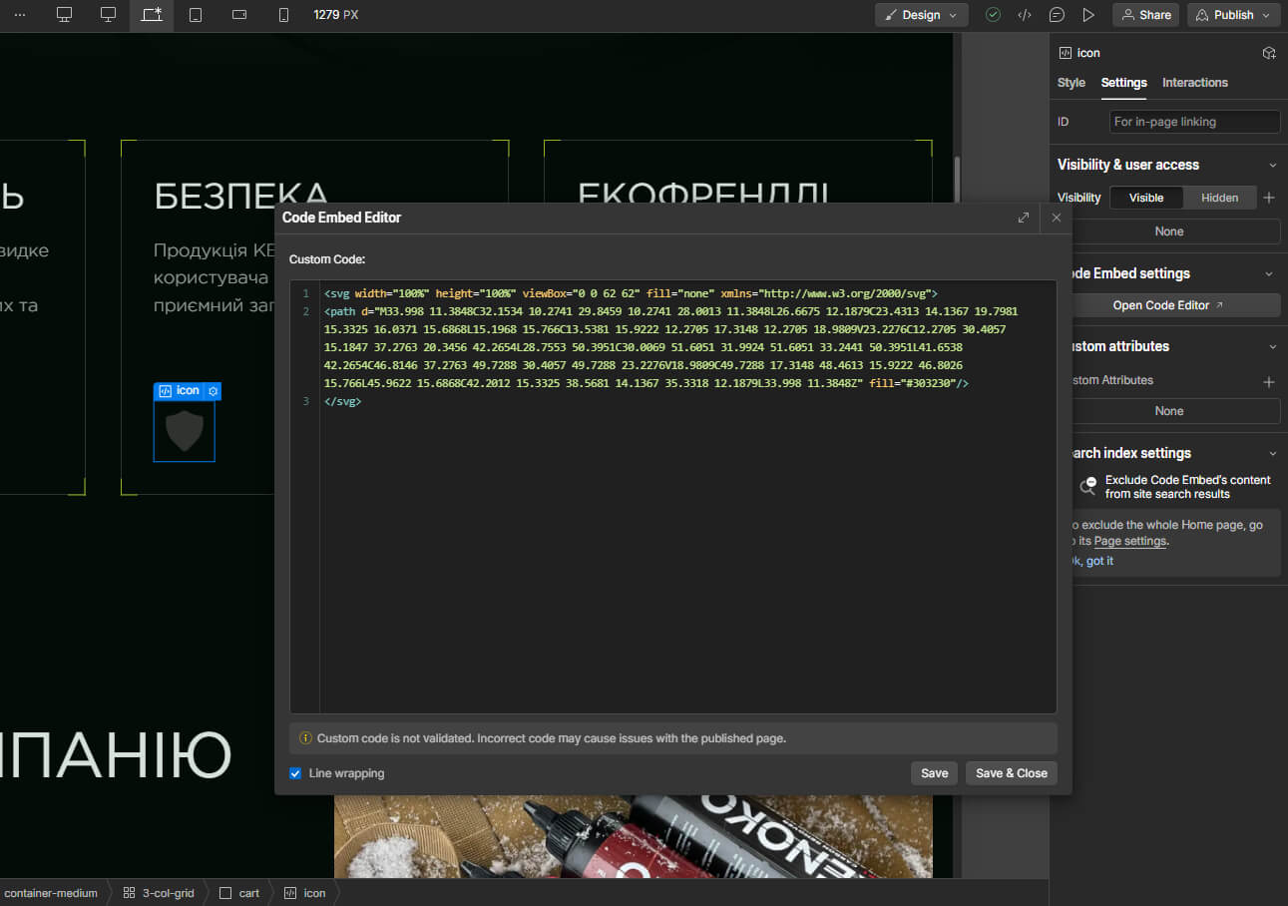Switch to the Settings tab

pos(1123,83)
